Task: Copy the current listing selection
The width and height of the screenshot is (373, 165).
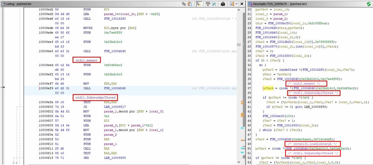Action: 184,4
